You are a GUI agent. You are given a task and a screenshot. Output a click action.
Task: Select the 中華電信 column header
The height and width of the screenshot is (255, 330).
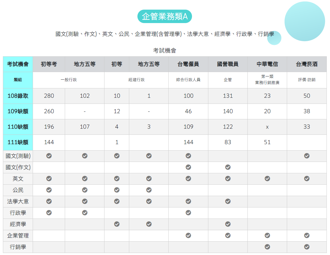[268, 64]
